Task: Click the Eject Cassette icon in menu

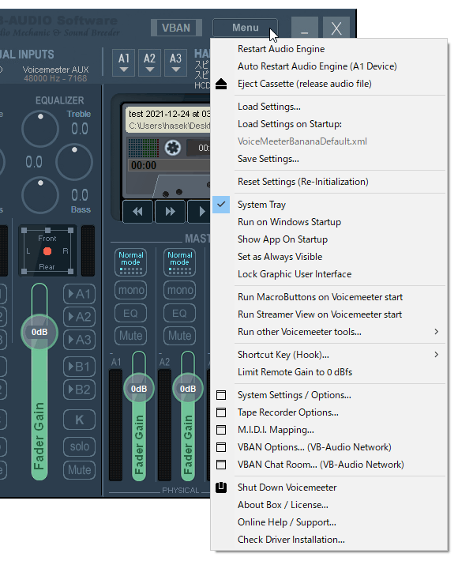Action: (x=221, y=84)
